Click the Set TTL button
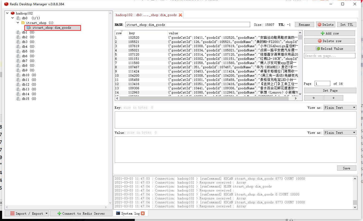The width and height of the screenshot is (363, 221). coord(347,24)
